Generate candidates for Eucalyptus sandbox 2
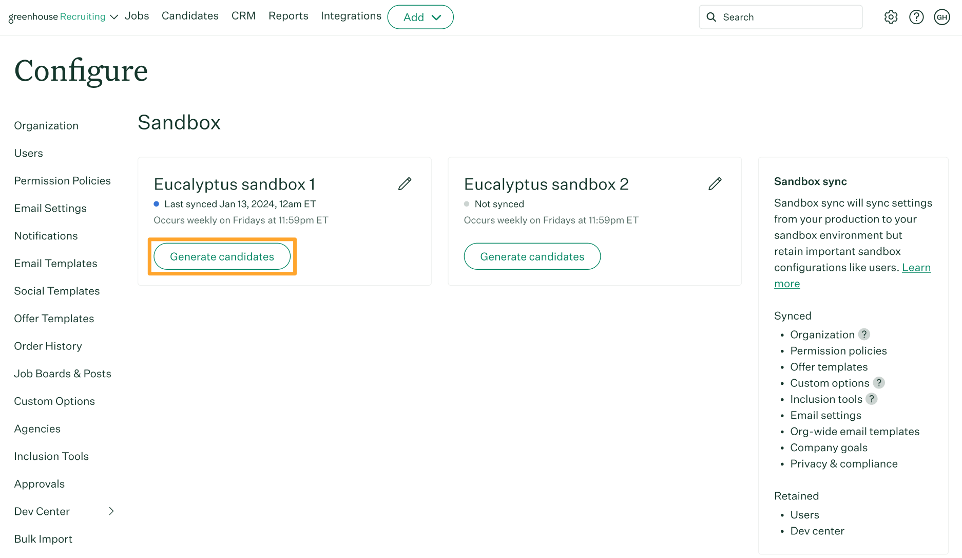This screenshot has height=558, width=962. (532, 256)
